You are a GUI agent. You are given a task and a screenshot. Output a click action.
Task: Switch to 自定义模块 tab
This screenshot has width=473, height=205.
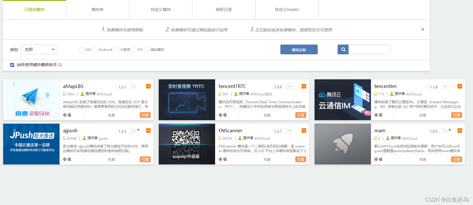161,10
